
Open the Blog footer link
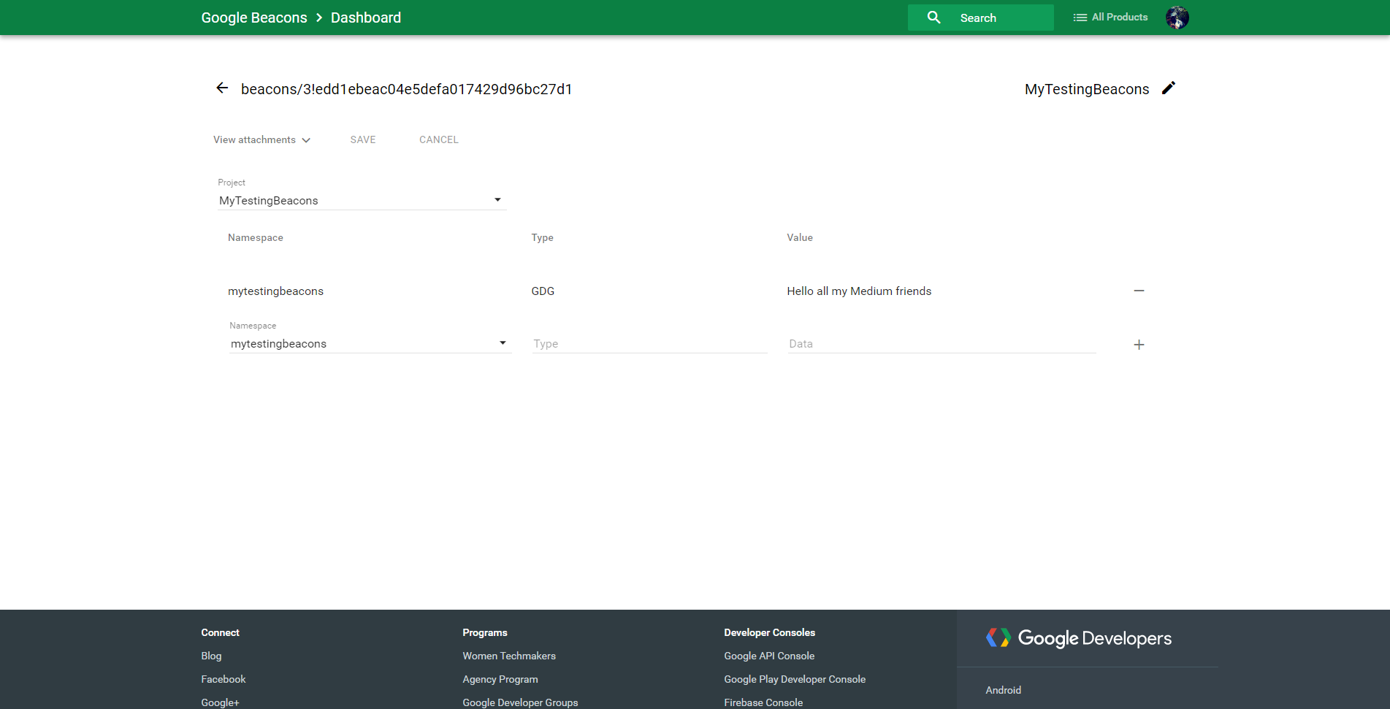click(211, 656)
